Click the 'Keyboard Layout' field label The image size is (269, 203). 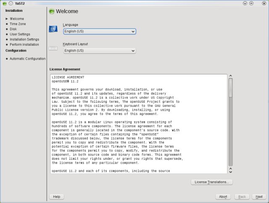click(x=75, y=44)
